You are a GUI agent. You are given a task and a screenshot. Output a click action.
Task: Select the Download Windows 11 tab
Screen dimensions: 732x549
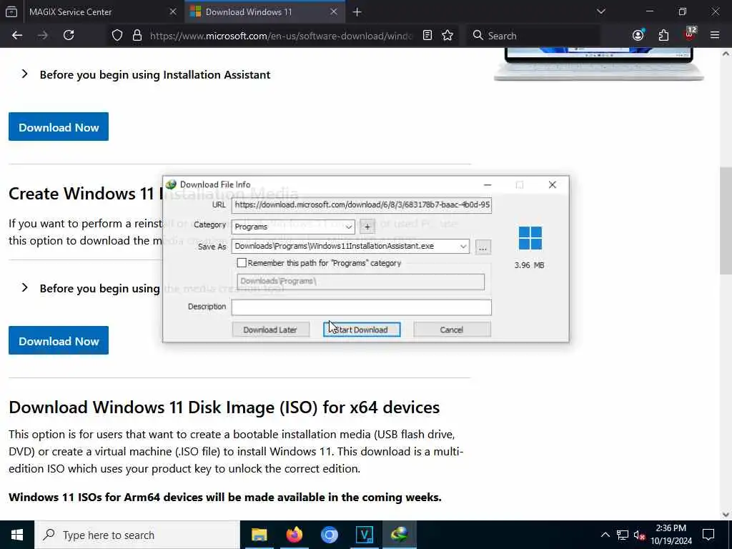tap(264, 11)
